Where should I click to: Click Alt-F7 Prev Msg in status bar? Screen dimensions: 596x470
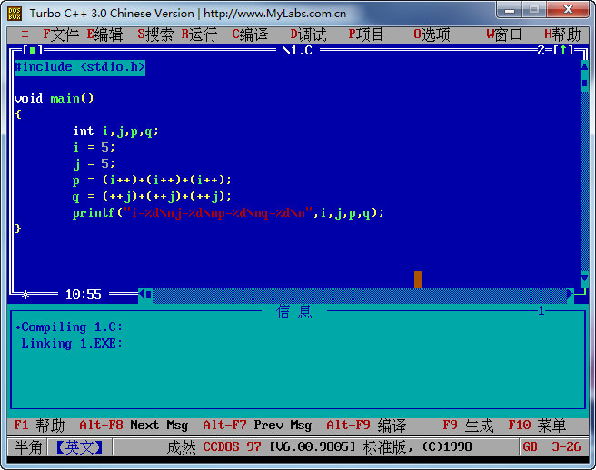coord(257,426)
